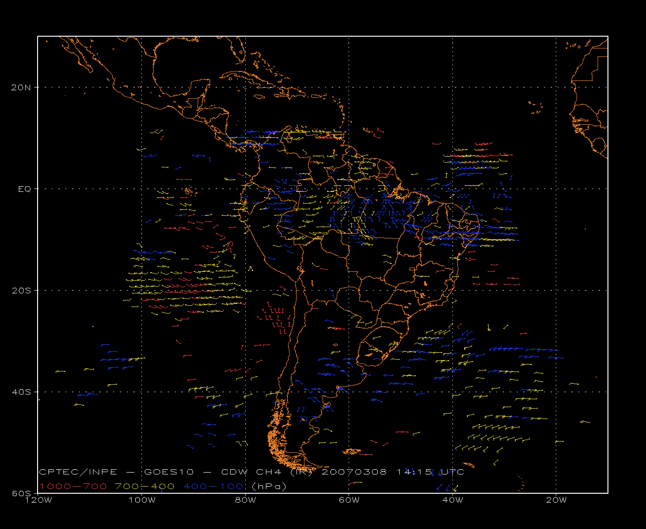Click the 60W longitude axis label

tap(349, 500)
